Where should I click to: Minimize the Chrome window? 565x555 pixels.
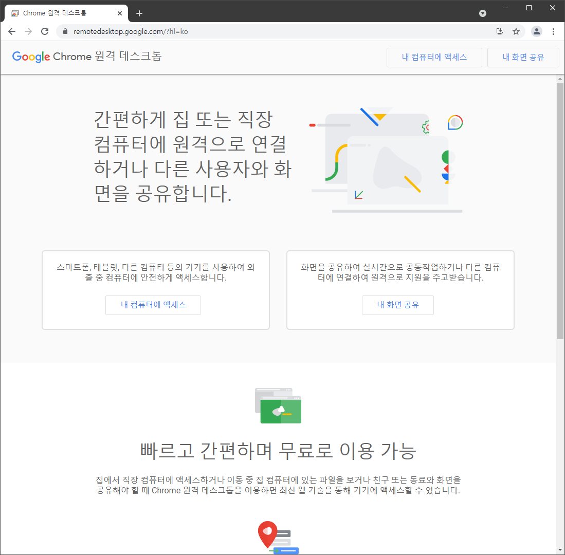[505, 8]
